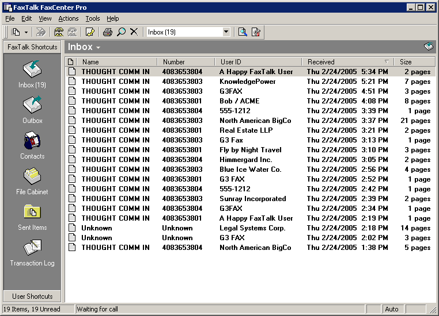Viewport: 439px width, 316px height.
Task: Sort by the User ID column header
Action: pyautogui.click(x=258, y=61)
